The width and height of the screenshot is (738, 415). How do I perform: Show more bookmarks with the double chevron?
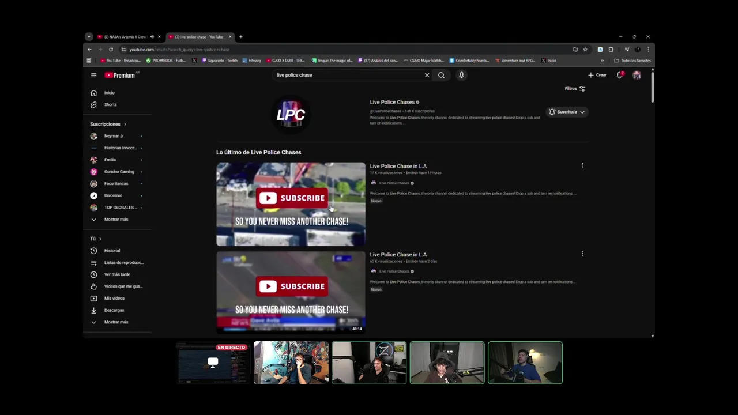602,61
